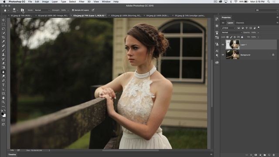The width and height of the screenshot is (279, 157).
Task: Click the tablet pressure strength icon
Action: [x=93, y=10]
